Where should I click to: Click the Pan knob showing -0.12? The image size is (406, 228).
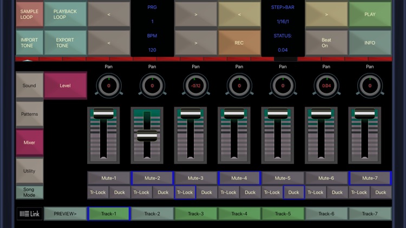pyautogui.click(x=196, y=85)
